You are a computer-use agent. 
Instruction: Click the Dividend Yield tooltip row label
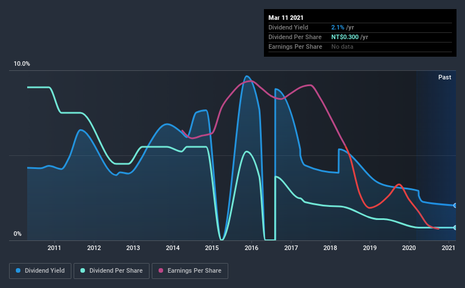[x=288, y=27]
